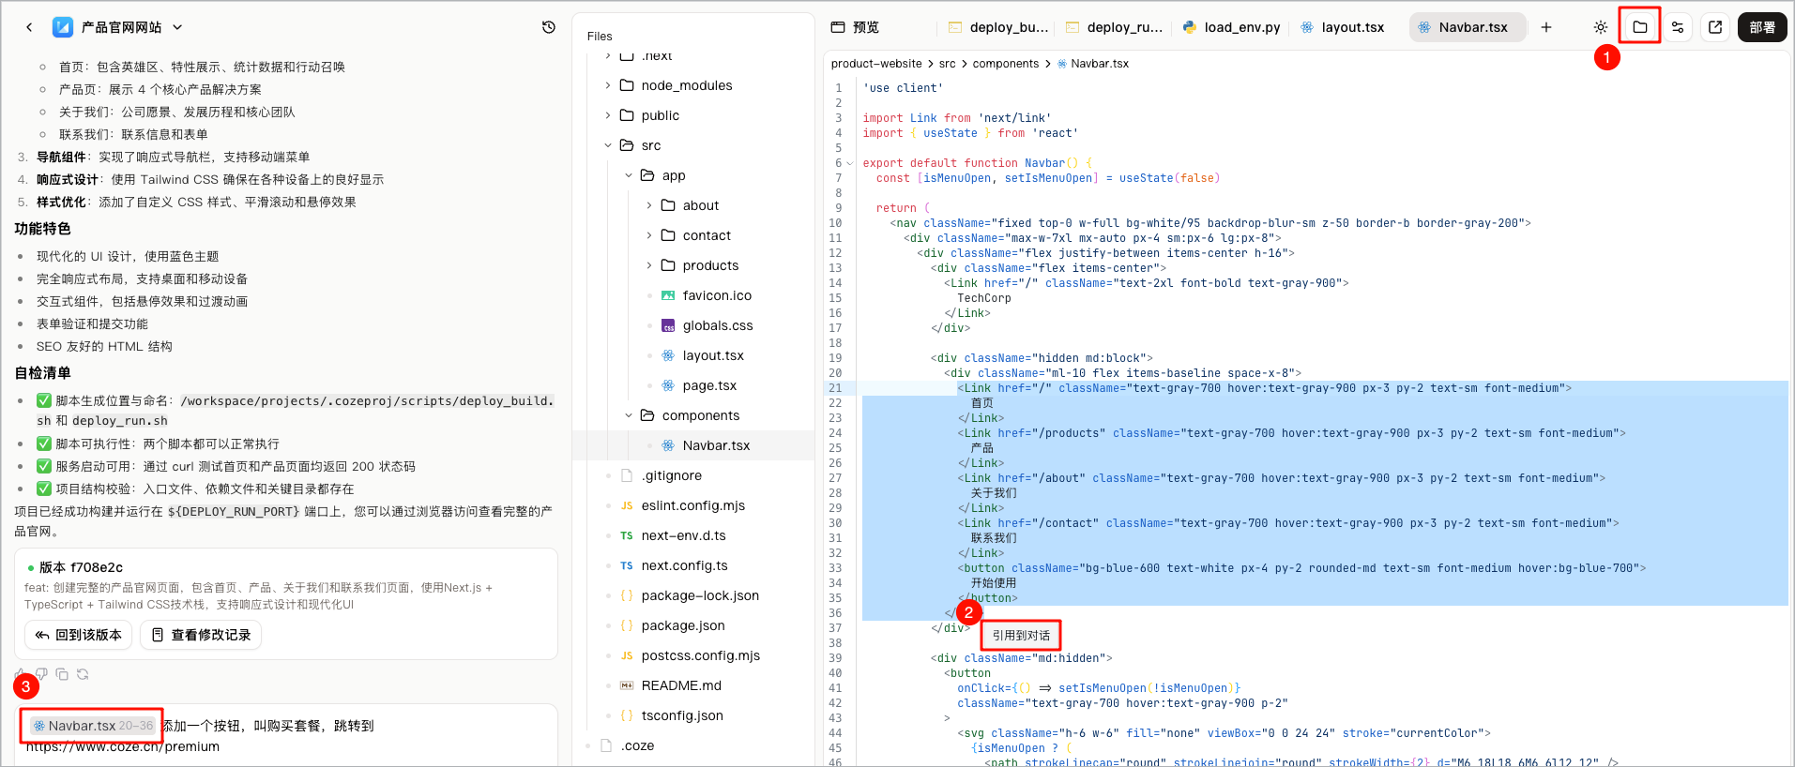The width and height of the screenshot is (1795, 767).
Task: Copy the response with copy icon
Action: [62, 674]
